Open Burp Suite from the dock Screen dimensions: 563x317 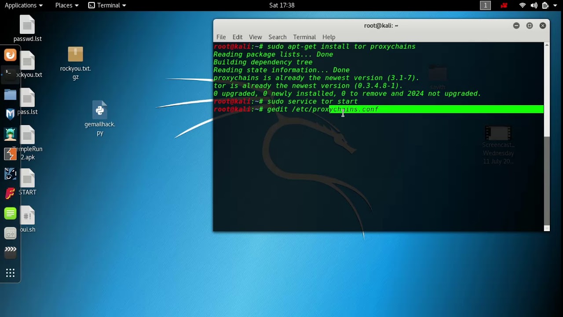(x=10, y=154)
